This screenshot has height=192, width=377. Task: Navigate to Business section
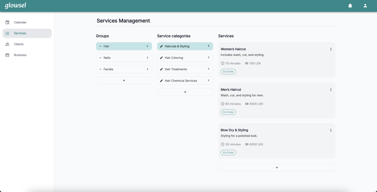pyautogui.click(x=20, y=55)
